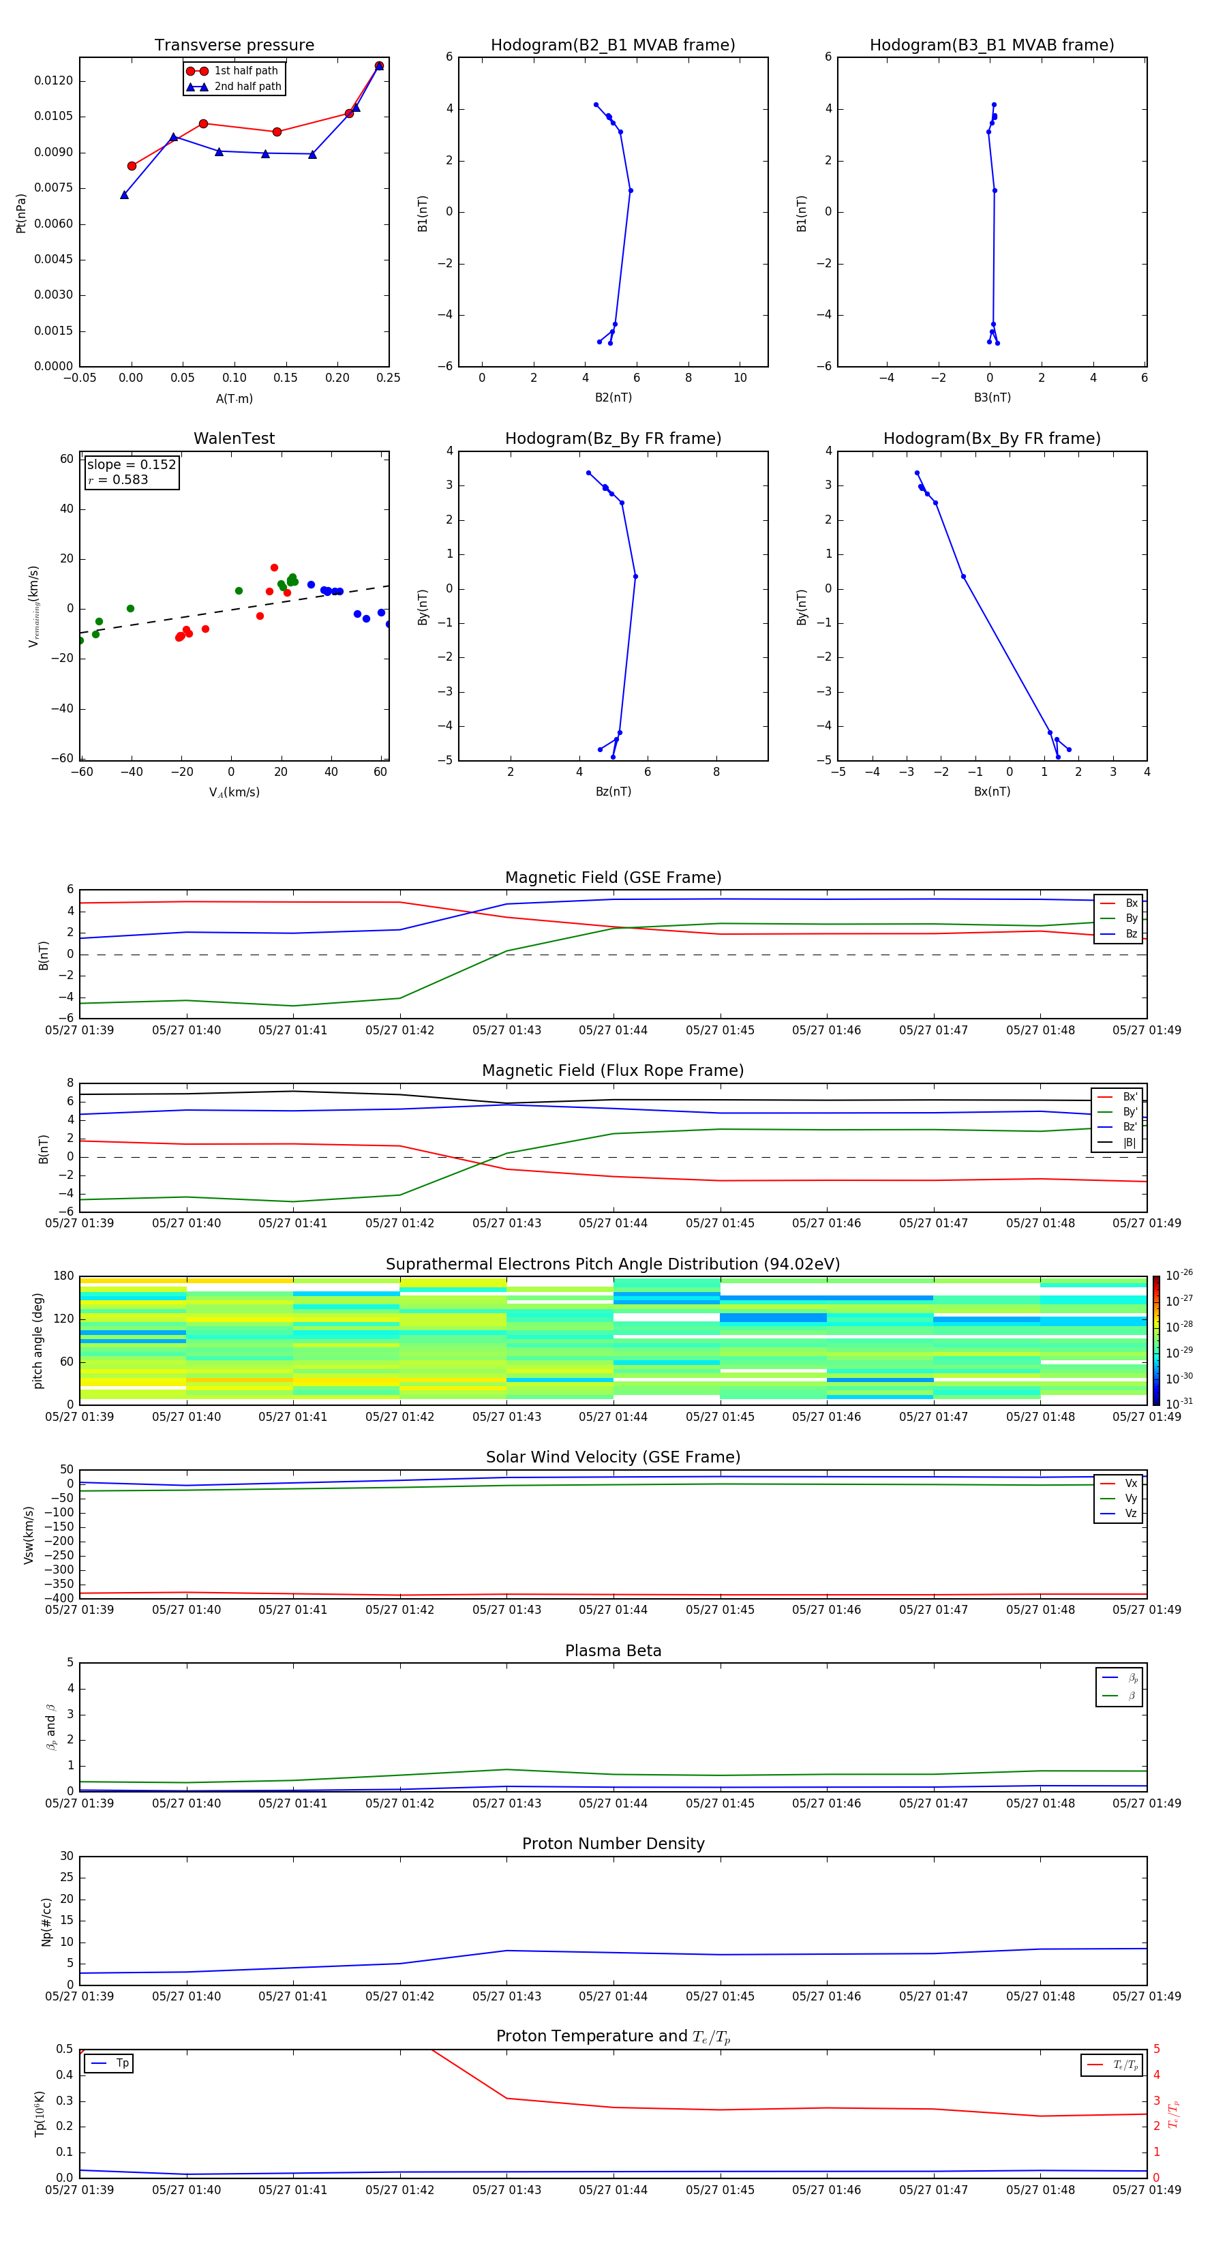The height and width of the screenshot is (2250, 1227).
Task: Click the "Tp" legend box
Action: pos(108,2064)
